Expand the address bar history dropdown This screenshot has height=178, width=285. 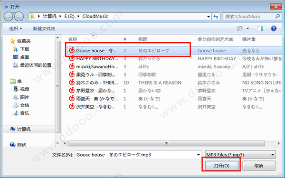tap(209, 17)
